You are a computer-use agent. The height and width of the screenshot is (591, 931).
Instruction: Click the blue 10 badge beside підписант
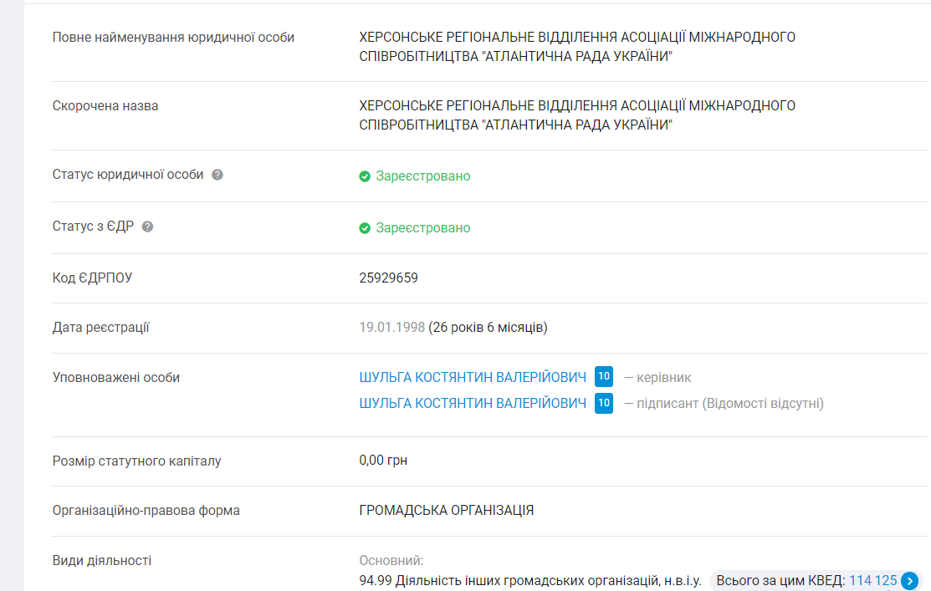[x=604, y=404]
